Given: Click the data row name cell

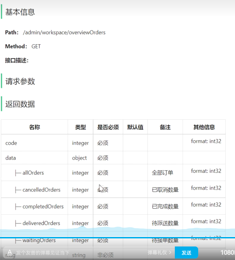Looking at the screenshot, I should point(34,158).
